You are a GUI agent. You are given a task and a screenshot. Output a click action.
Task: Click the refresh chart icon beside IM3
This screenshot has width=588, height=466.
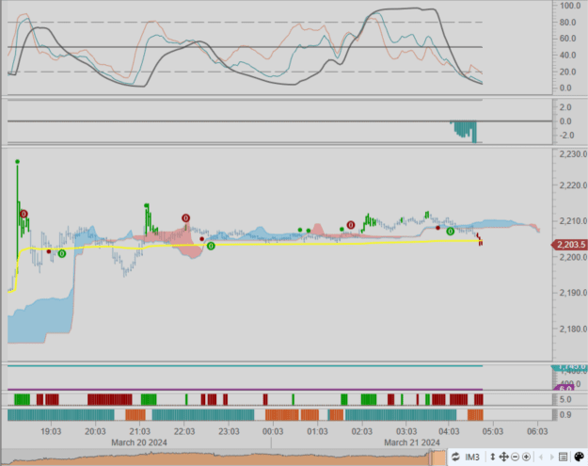click(455, 457)
